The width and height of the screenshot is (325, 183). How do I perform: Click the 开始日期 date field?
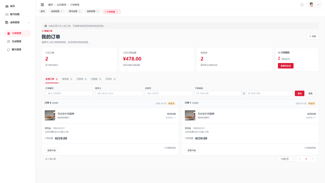218,94
